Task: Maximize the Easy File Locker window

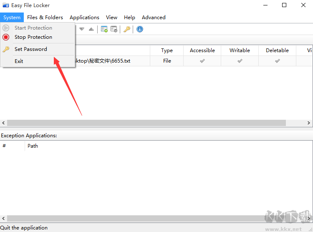Action: [x=284, y=5]
